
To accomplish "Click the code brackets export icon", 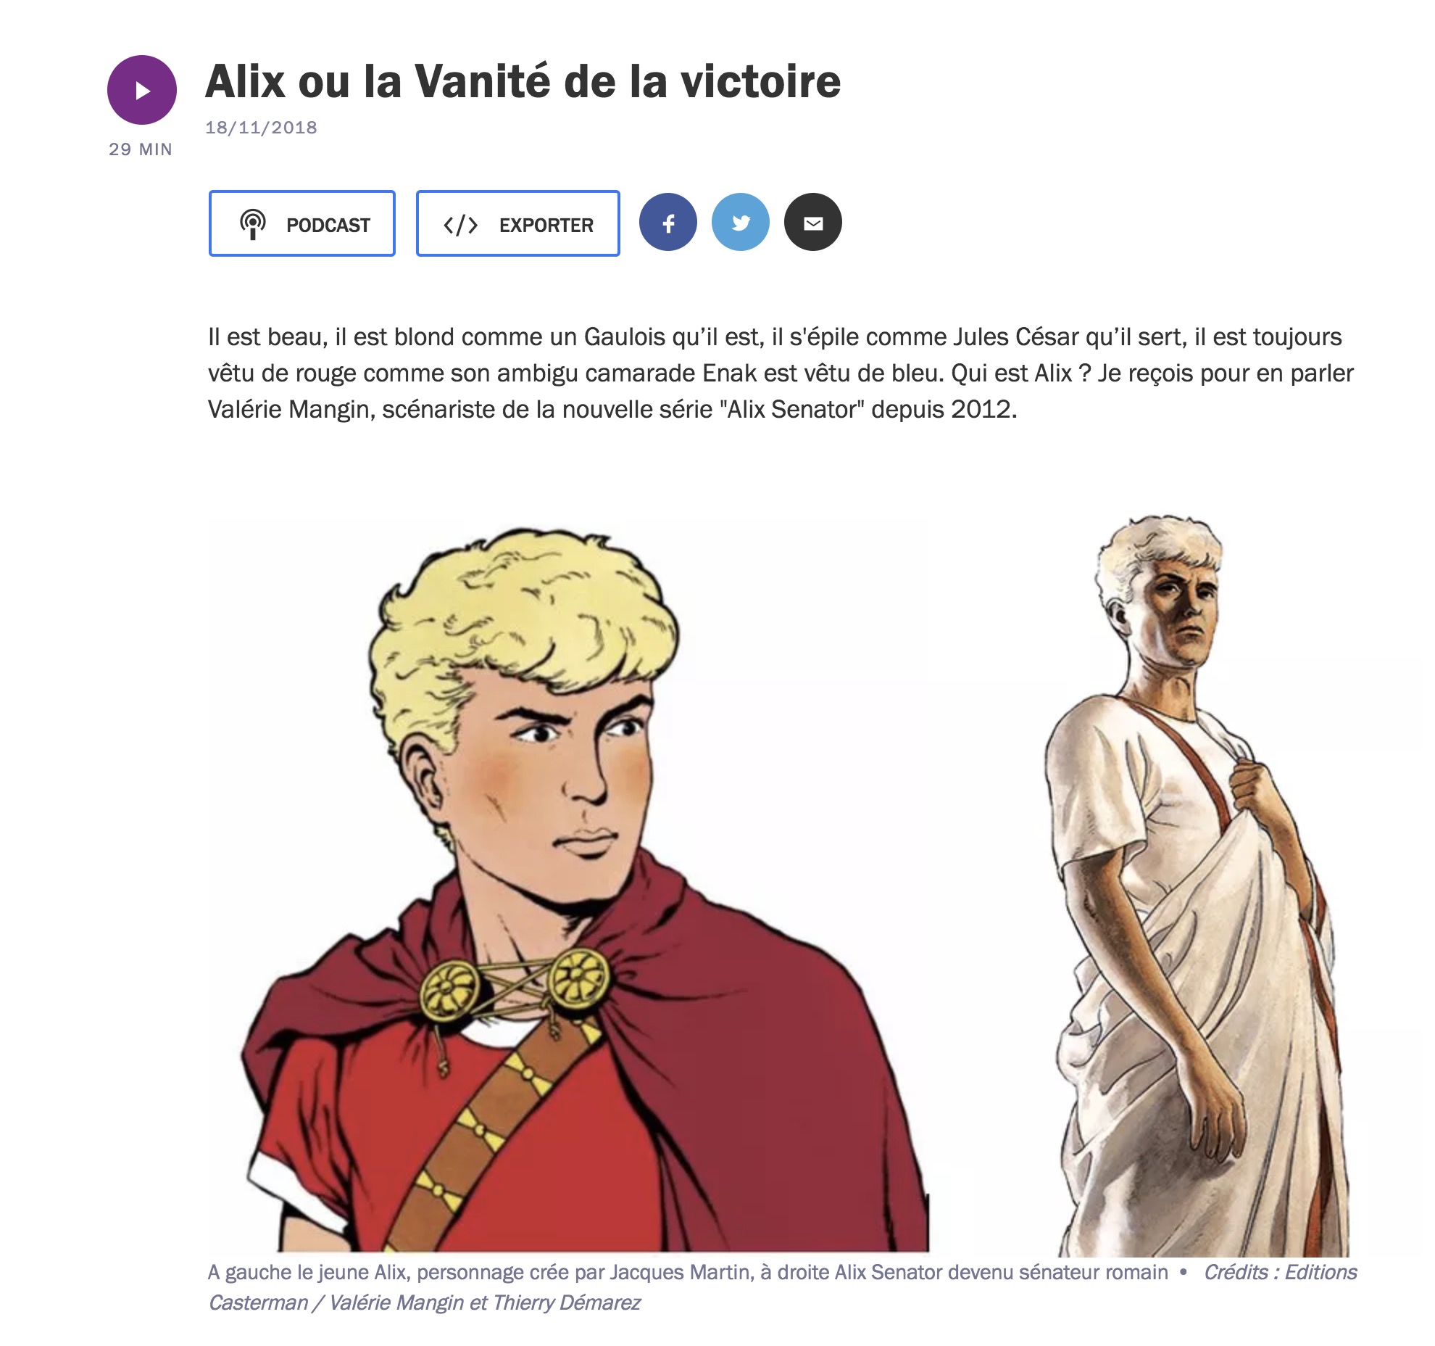I will [460, 225].
